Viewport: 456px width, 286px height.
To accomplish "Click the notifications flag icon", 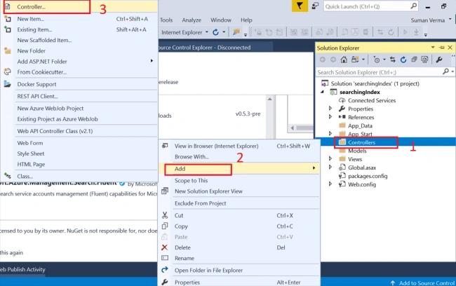I will coord(300,6).
